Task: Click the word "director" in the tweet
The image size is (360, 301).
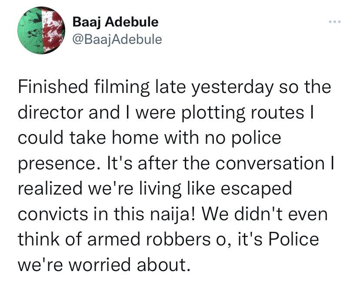Action: (50, 112)
